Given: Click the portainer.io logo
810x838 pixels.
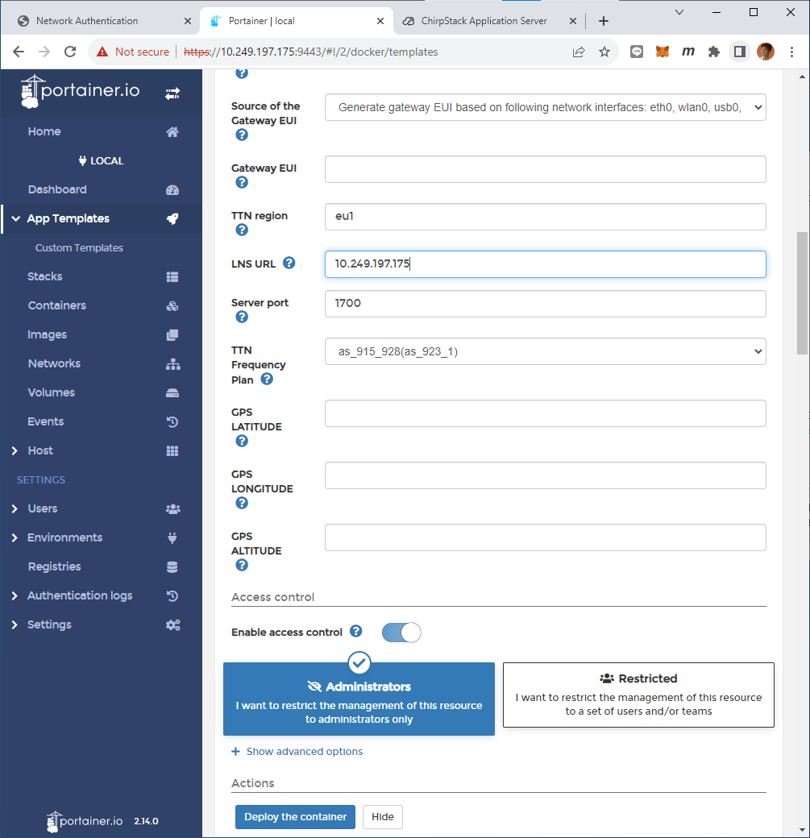Looking at the screenshot, I should [x=81, y=91].
